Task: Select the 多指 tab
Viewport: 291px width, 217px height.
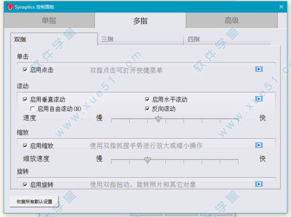Action: click(x=140, y=20)
